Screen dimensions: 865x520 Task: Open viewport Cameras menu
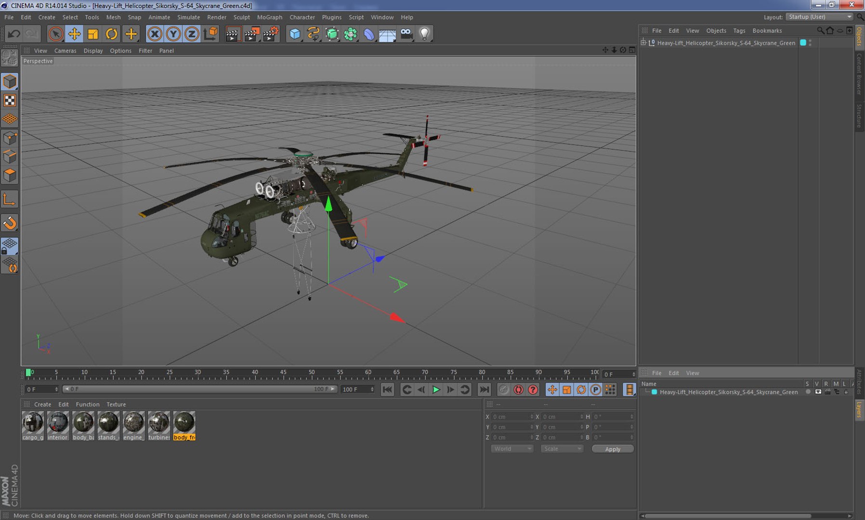click(x=65, y=51)
